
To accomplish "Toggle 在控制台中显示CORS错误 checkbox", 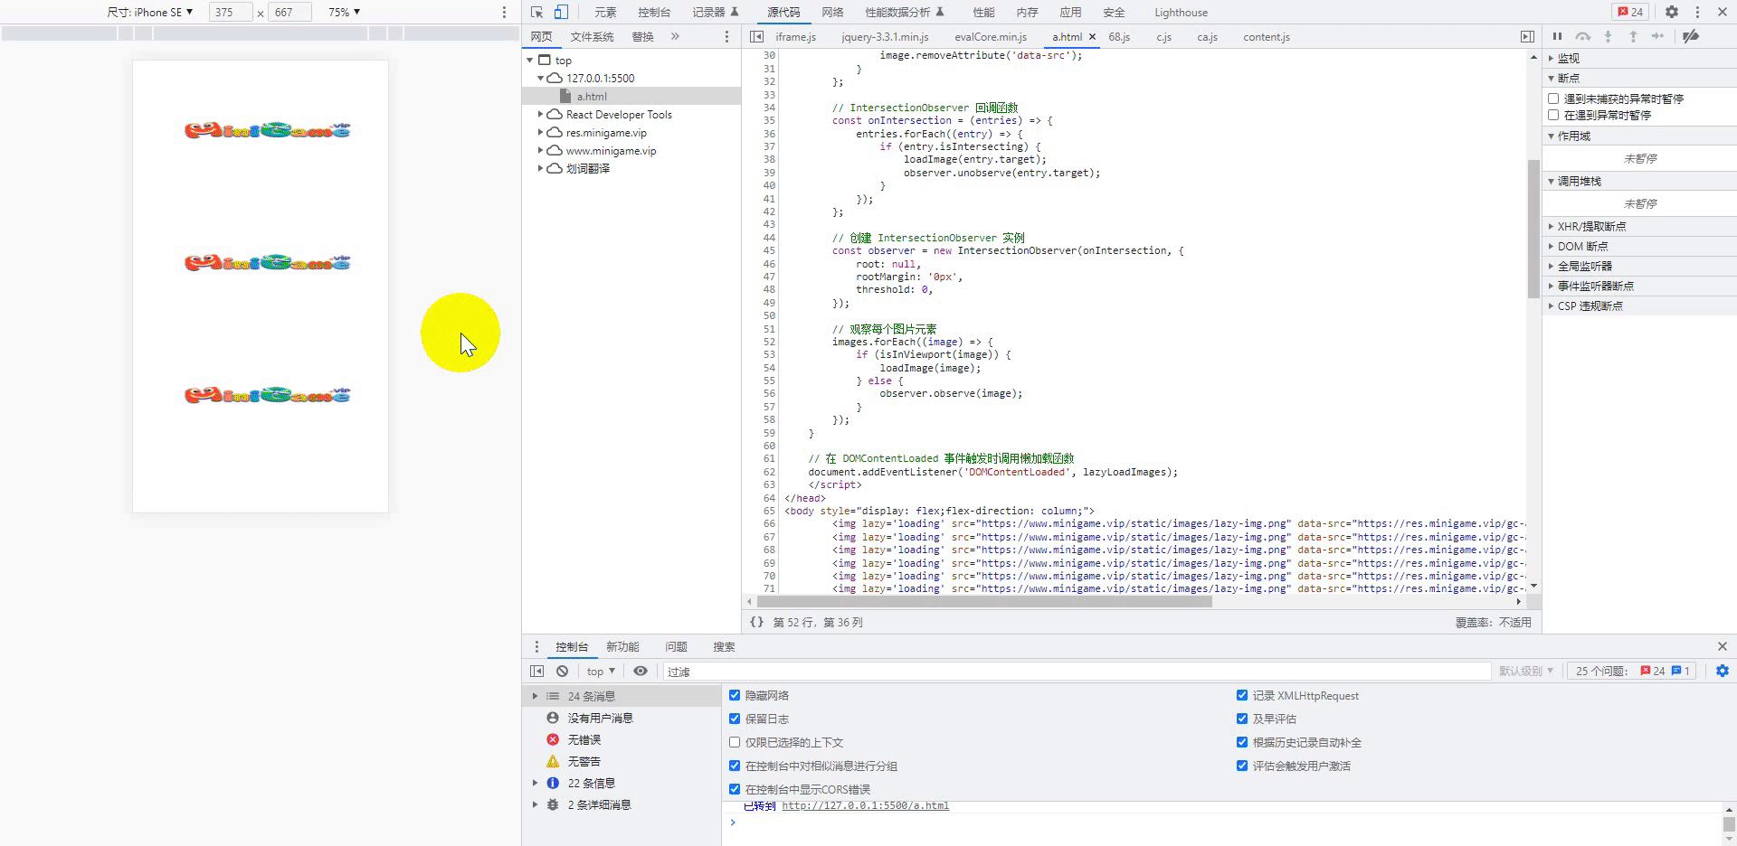I will coord(735,789).
